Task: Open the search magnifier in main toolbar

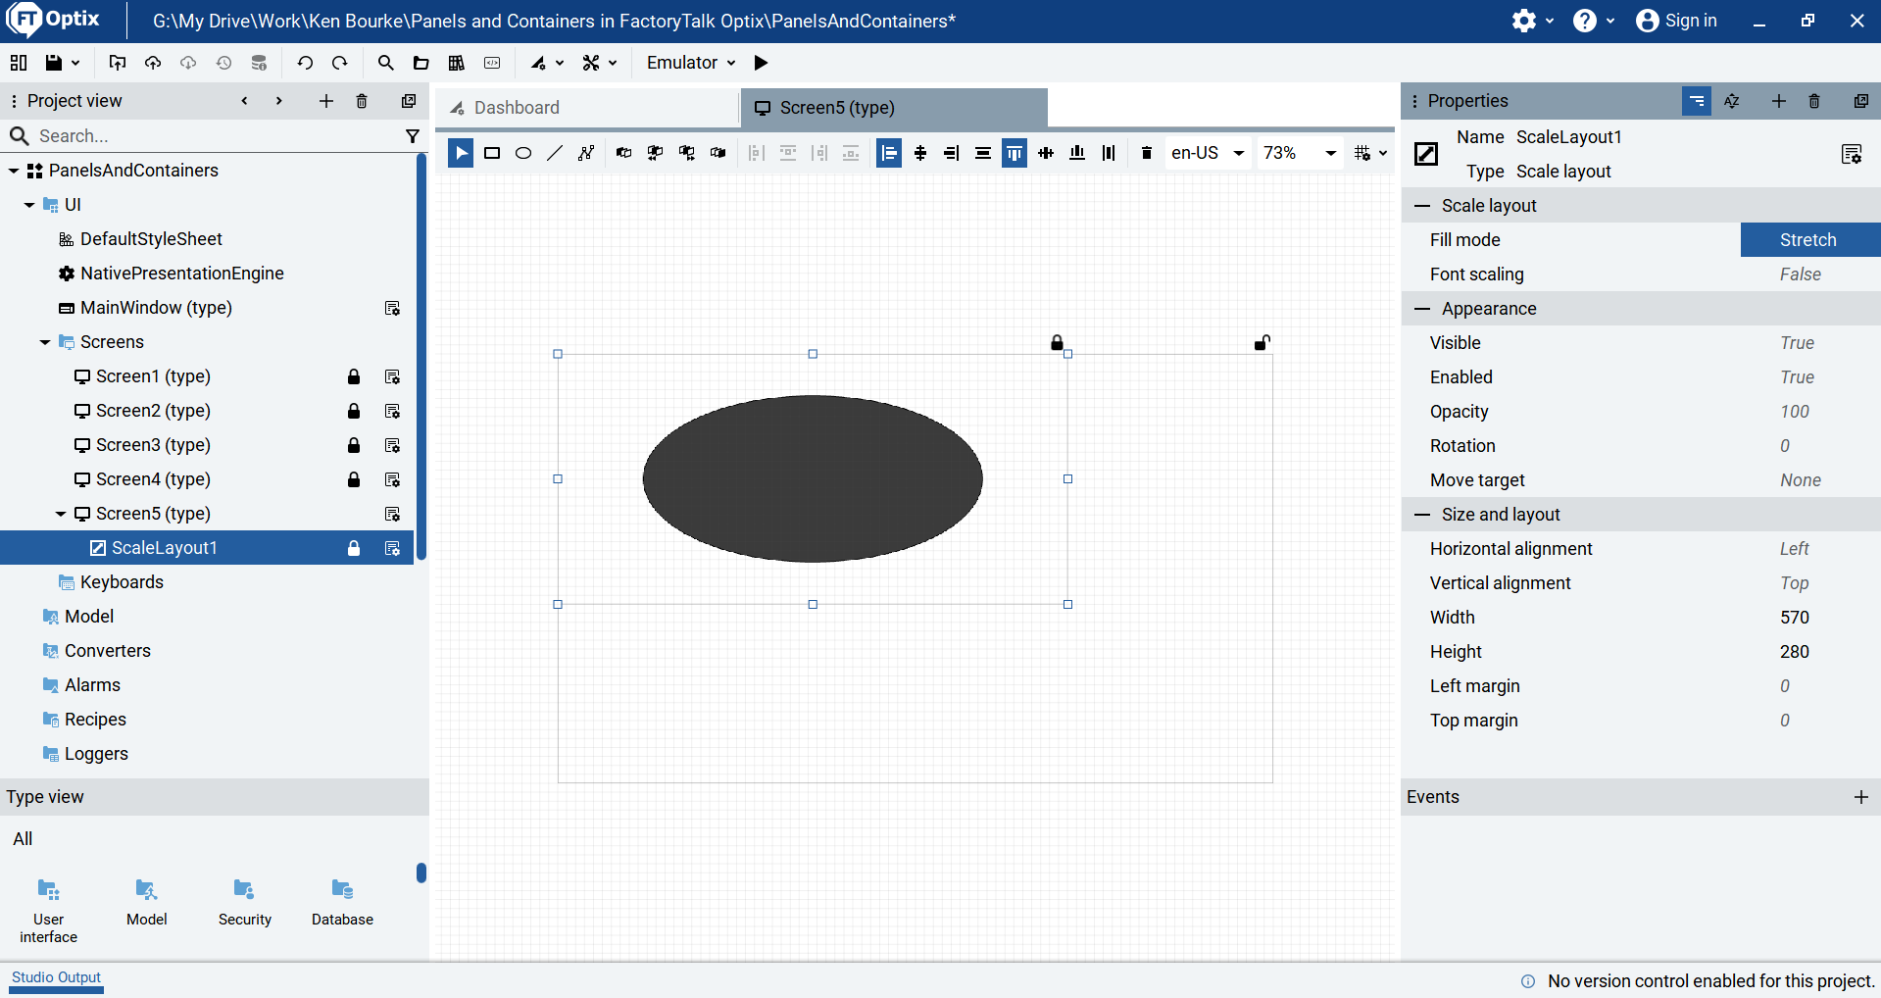Action: tap(385, 63)
